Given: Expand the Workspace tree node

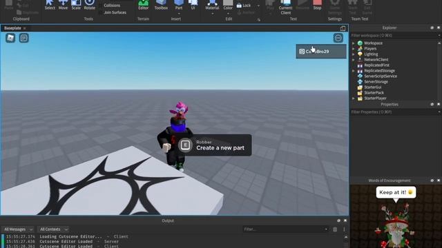Looking at the screenshot, I should (x=353, y=43).
